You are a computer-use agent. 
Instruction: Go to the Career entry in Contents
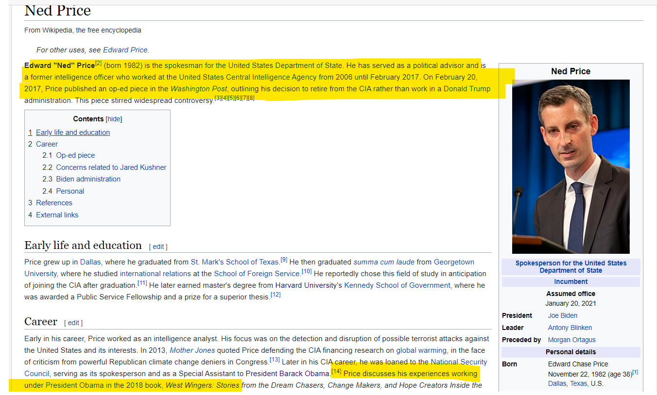pyautogui.click(x=47, y=144)
